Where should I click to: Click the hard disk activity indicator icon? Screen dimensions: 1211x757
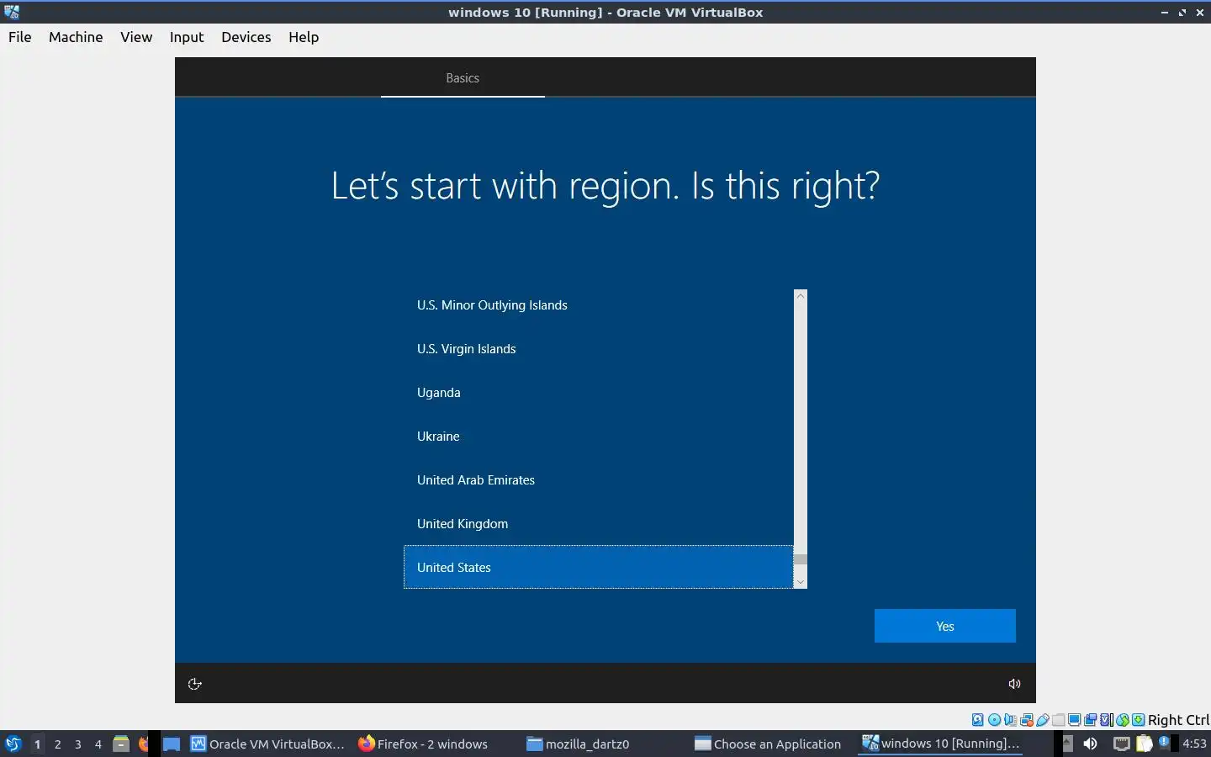click(x=977, y=720)
